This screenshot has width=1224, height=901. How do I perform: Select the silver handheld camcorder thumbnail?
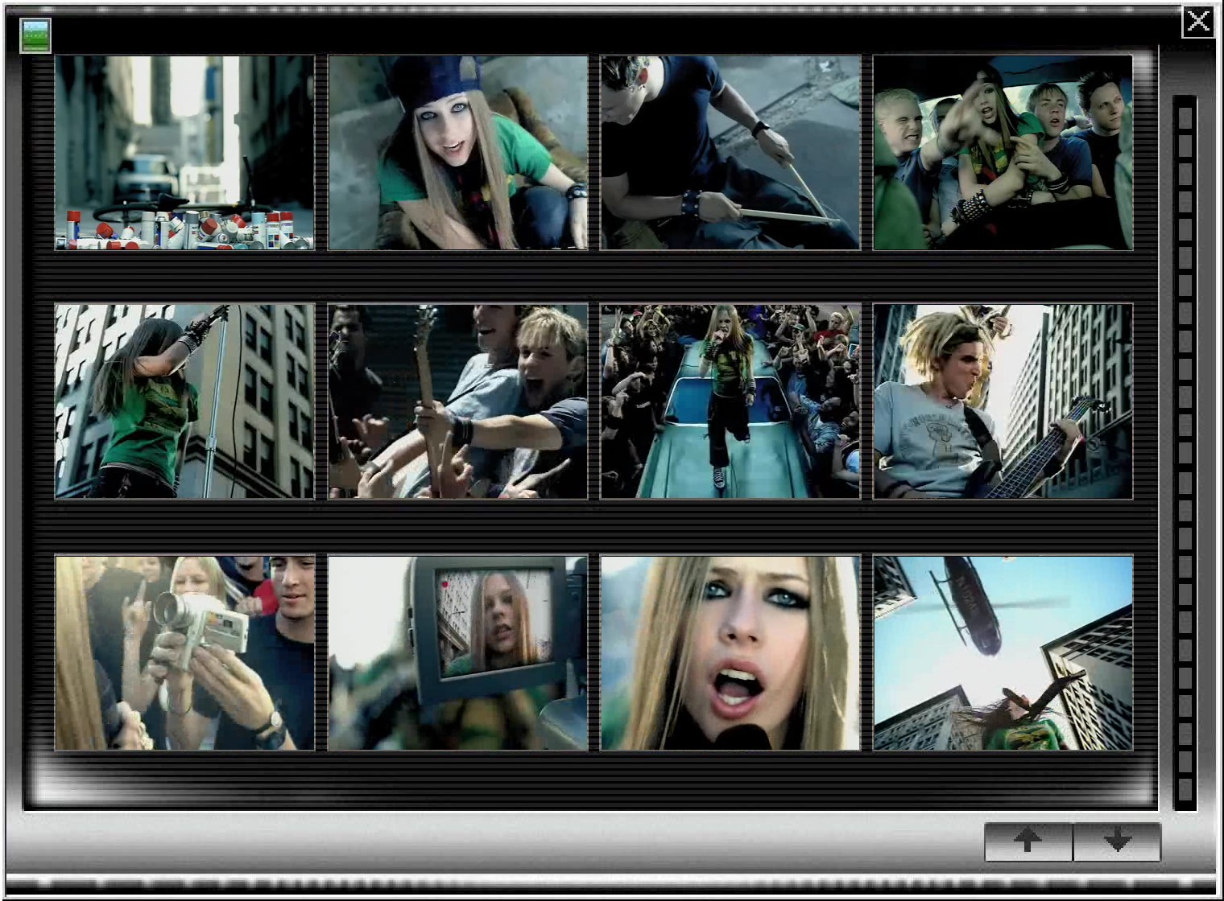(184, 652)
